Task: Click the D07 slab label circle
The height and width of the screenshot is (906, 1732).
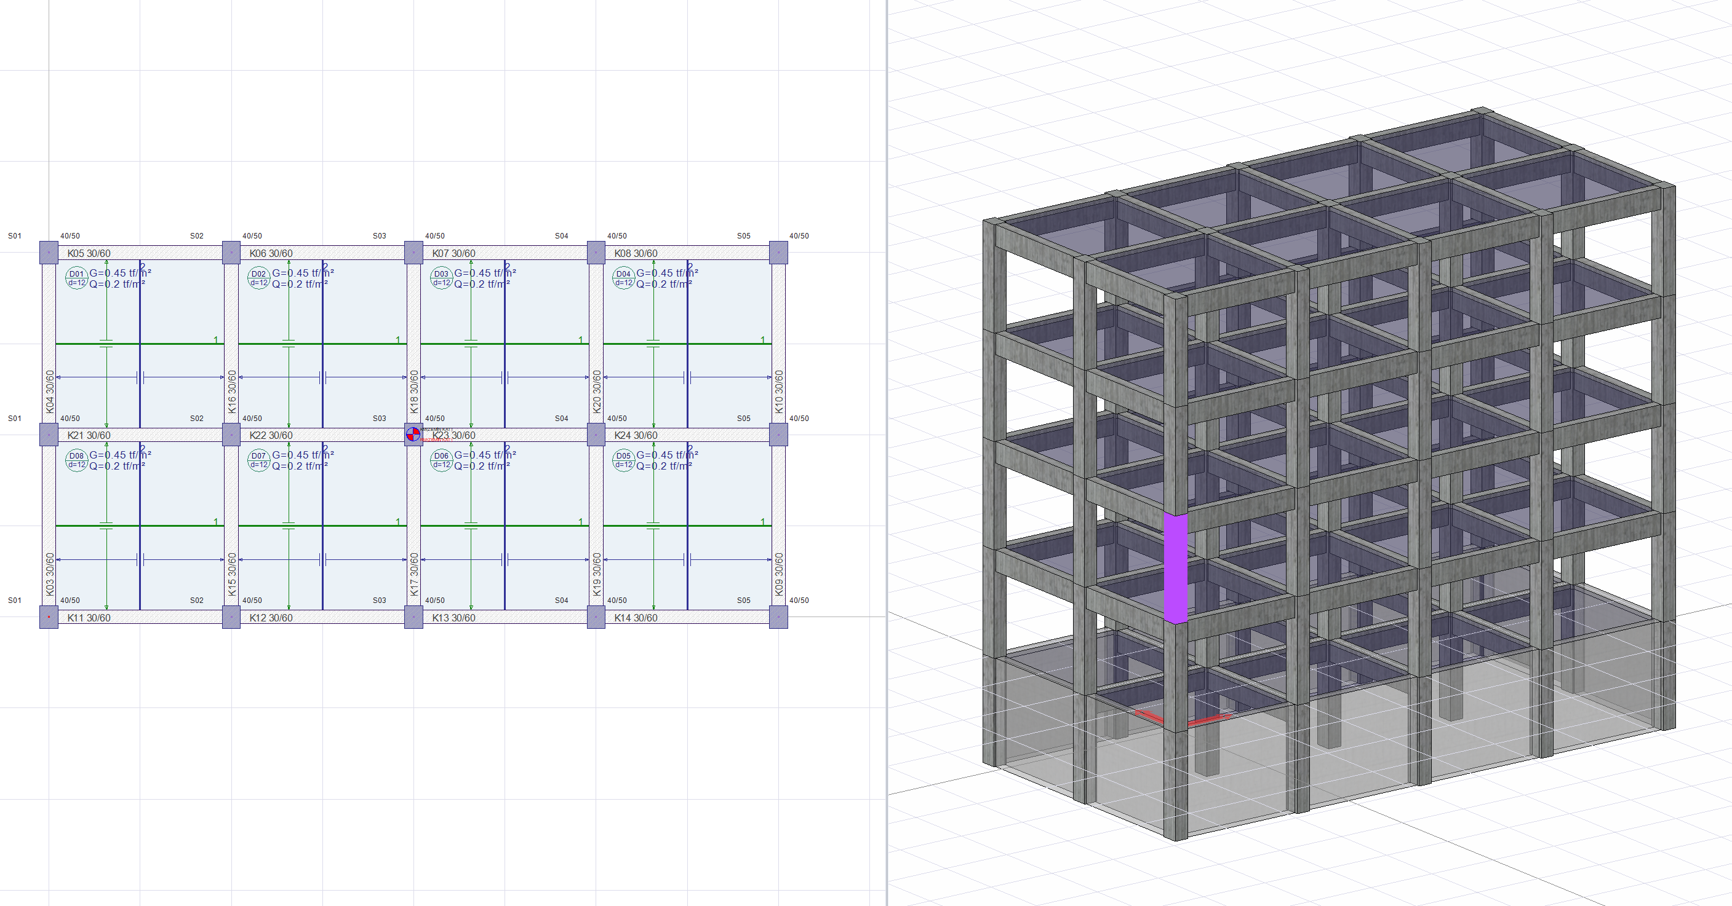Action: 259,460
